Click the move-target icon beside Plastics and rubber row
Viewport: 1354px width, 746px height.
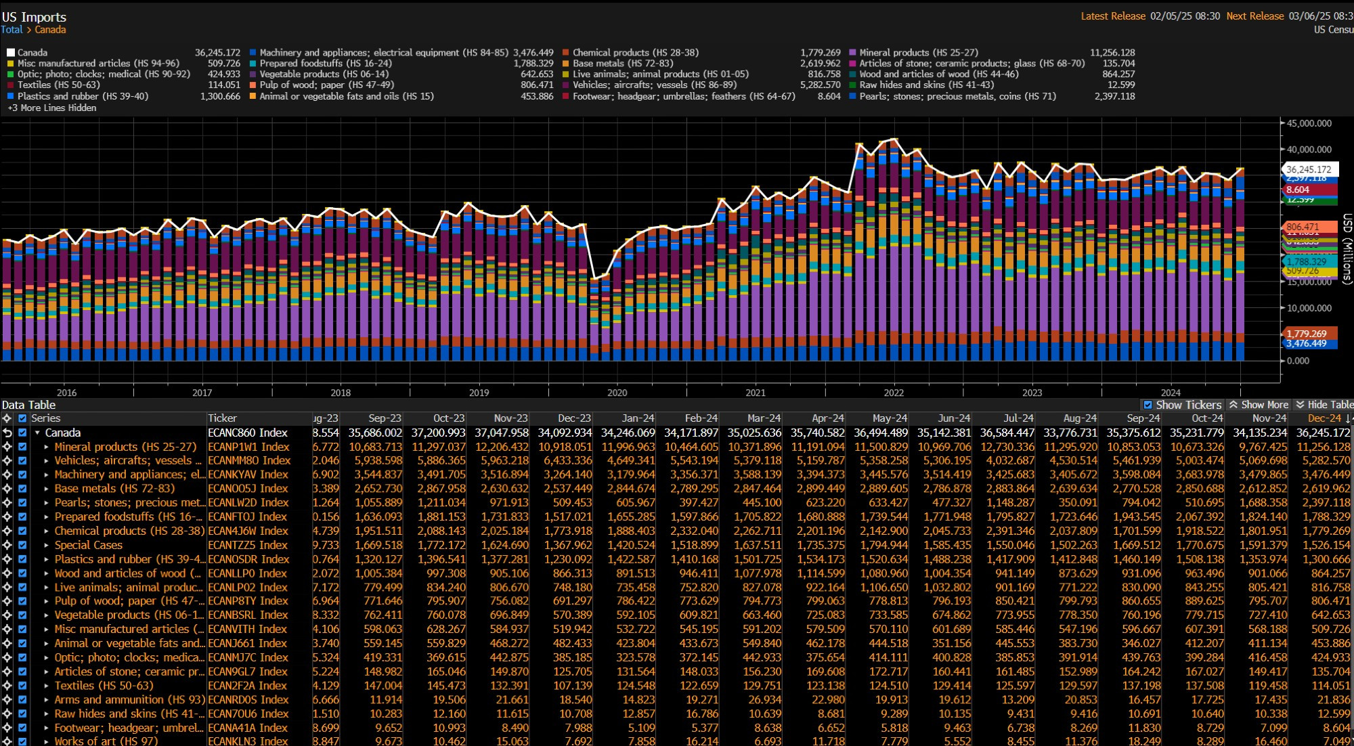(x=7, y=559)
